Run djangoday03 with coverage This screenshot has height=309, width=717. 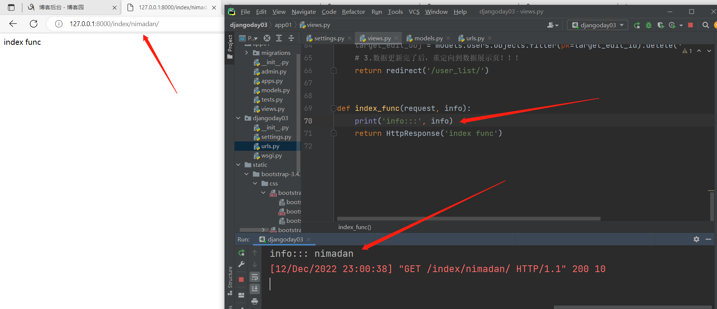(x=661, y=25)
